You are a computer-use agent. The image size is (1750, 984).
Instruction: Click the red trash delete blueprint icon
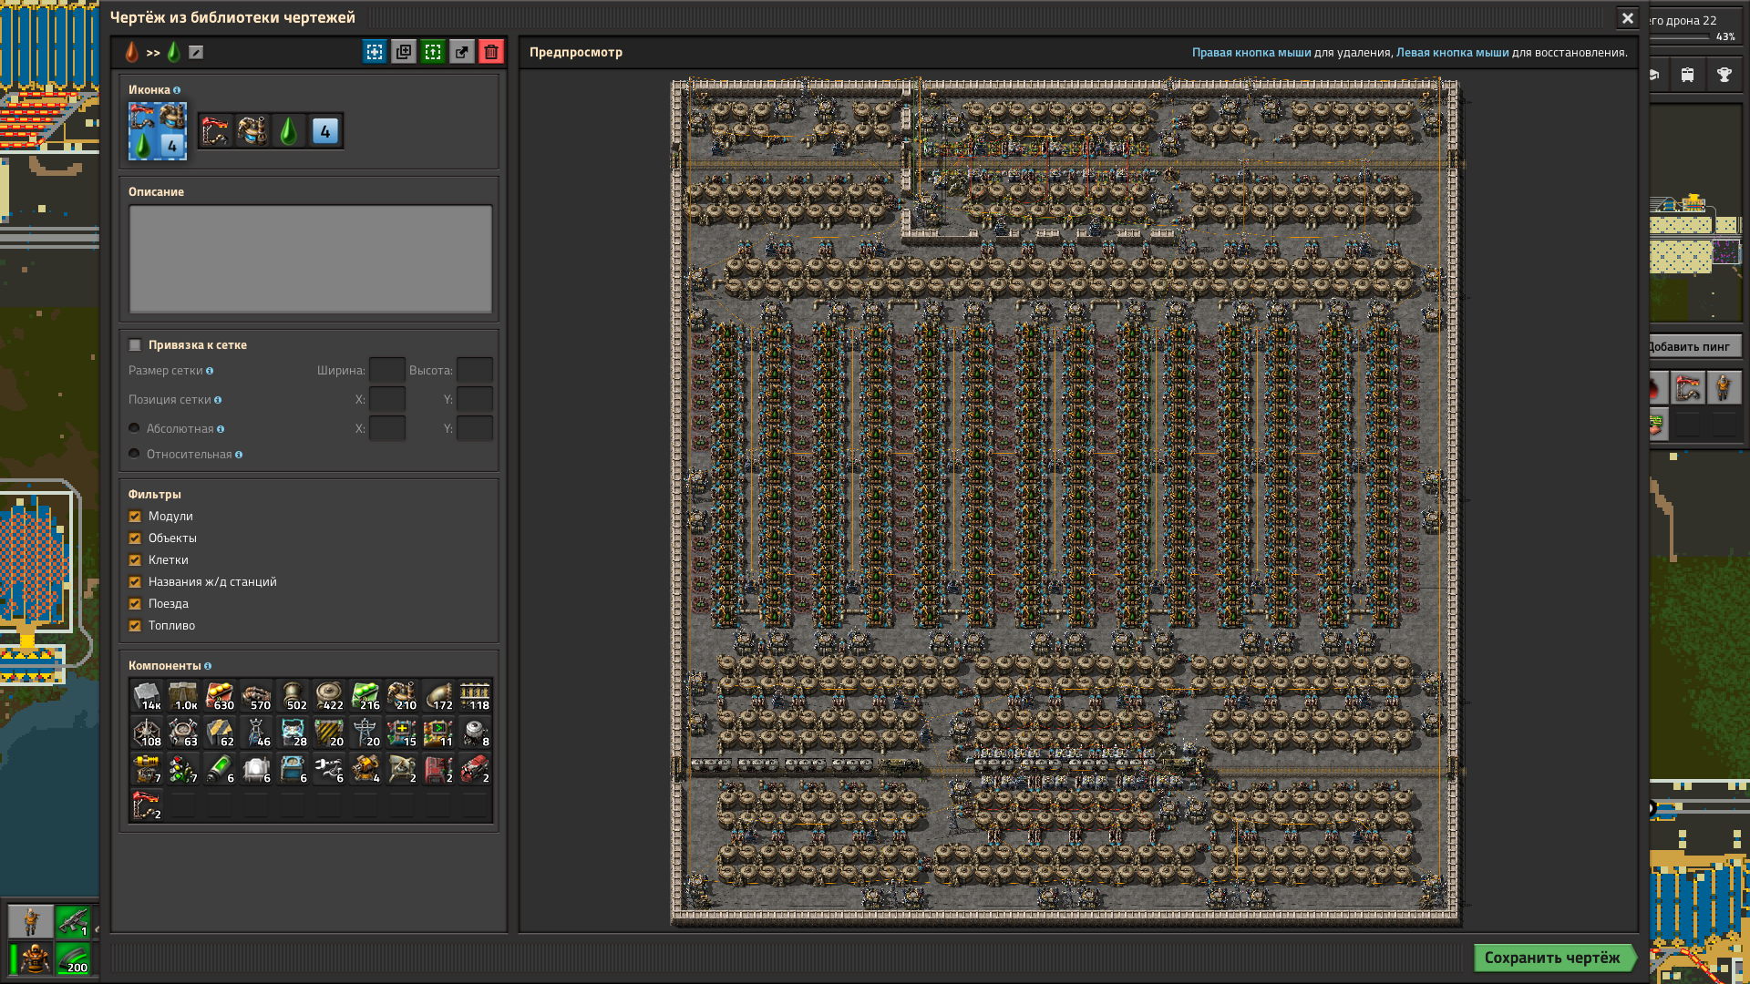click(x=491, y=52)
